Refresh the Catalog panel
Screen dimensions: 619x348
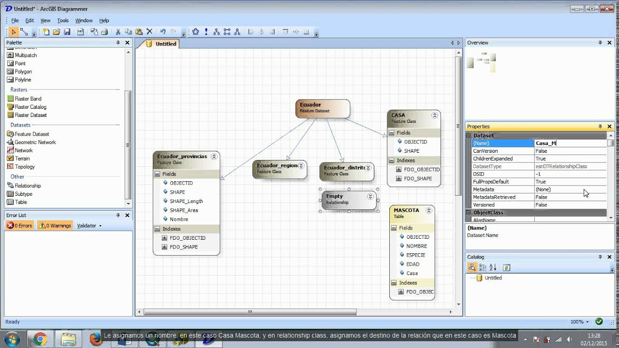click(506, 267)
